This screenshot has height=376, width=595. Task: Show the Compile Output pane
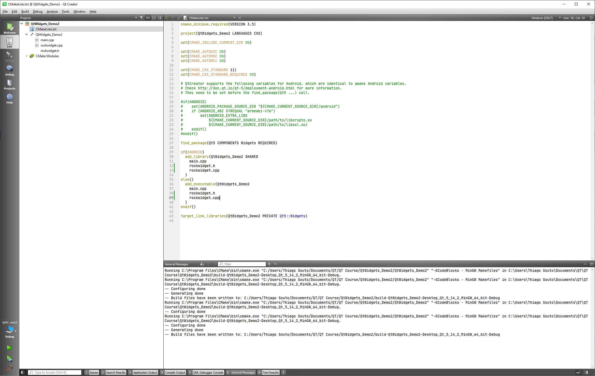173,373
